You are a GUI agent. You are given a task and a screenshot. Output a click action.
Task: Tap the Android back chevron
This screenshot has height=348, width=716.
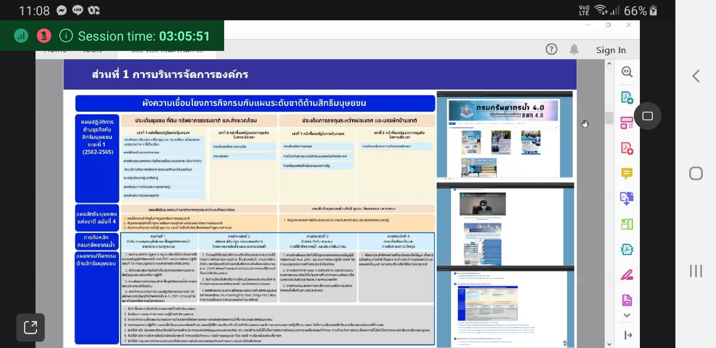[696, 76]
